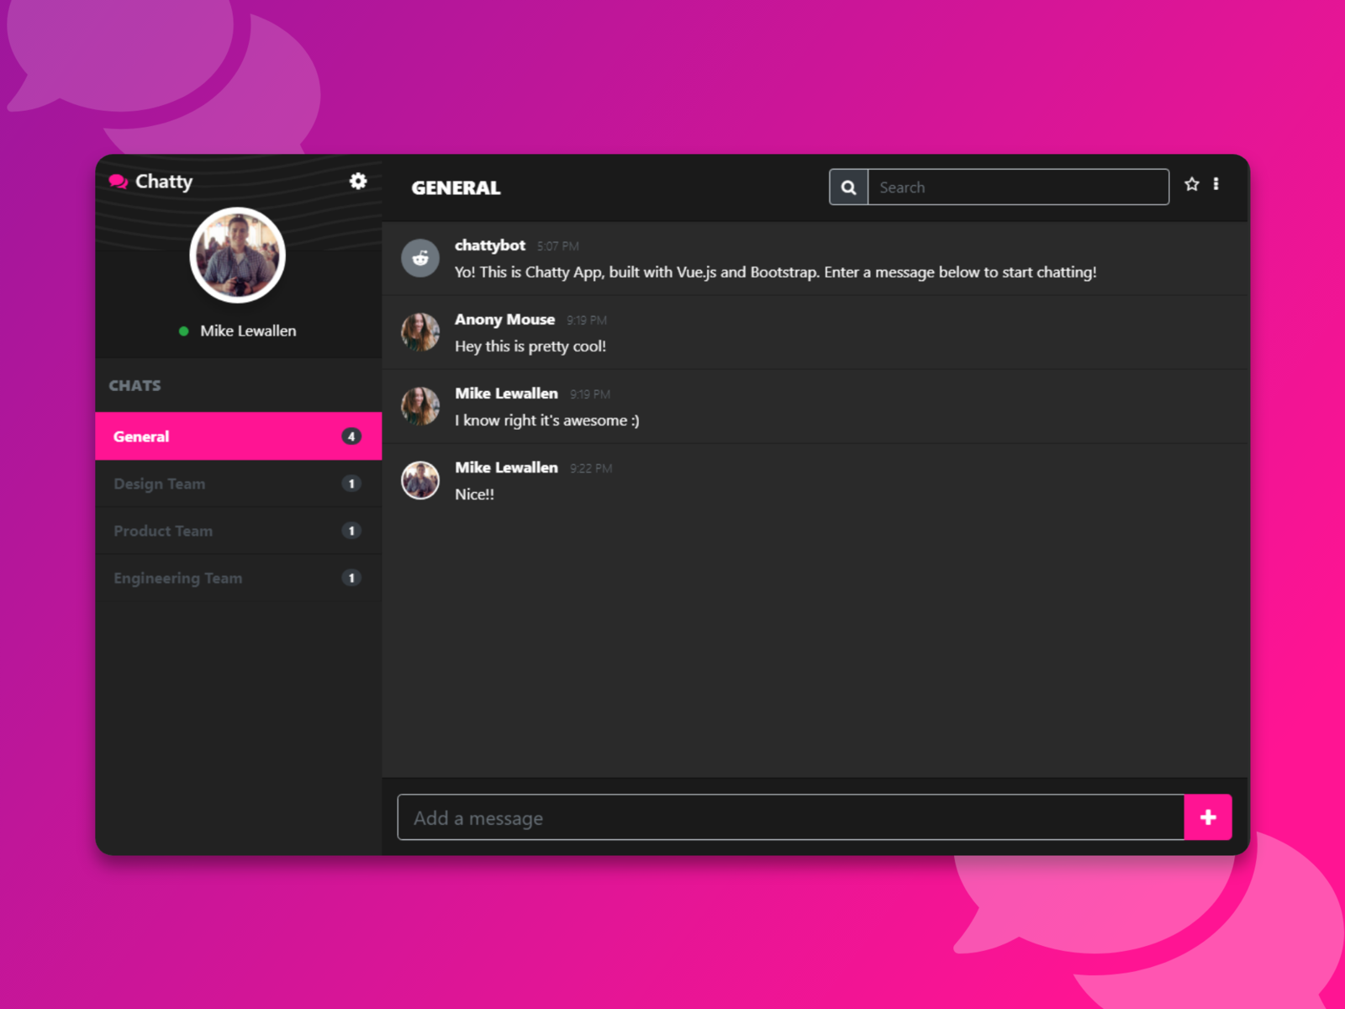The image size is (1345, 1009).
Task: Focus the 'Add a message' input box
Action: [x=791, y=817]
